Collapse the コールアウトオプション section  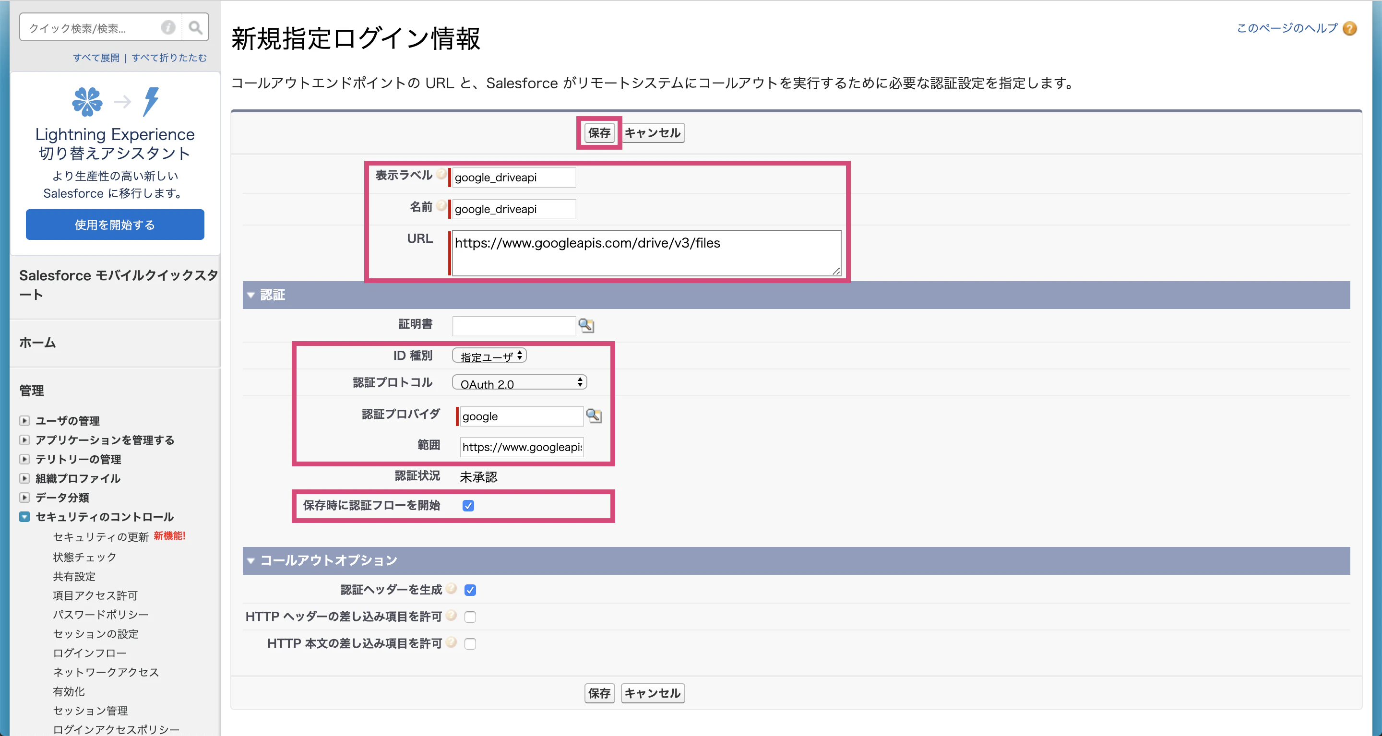(250, 560)
